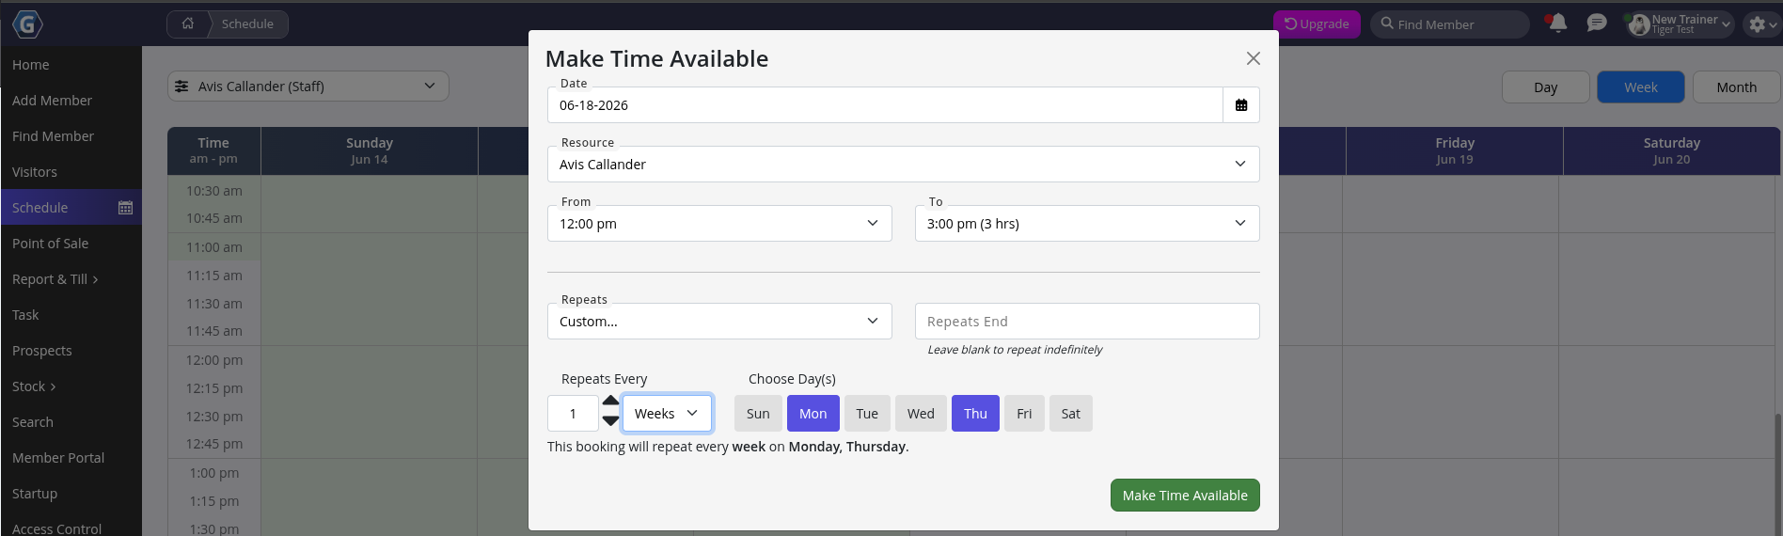Close the Make Time Available dialog
Screen dimensions: 1783x536
1254,58
